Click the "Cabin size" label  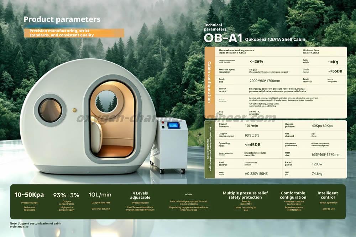(x=222, y=80)
